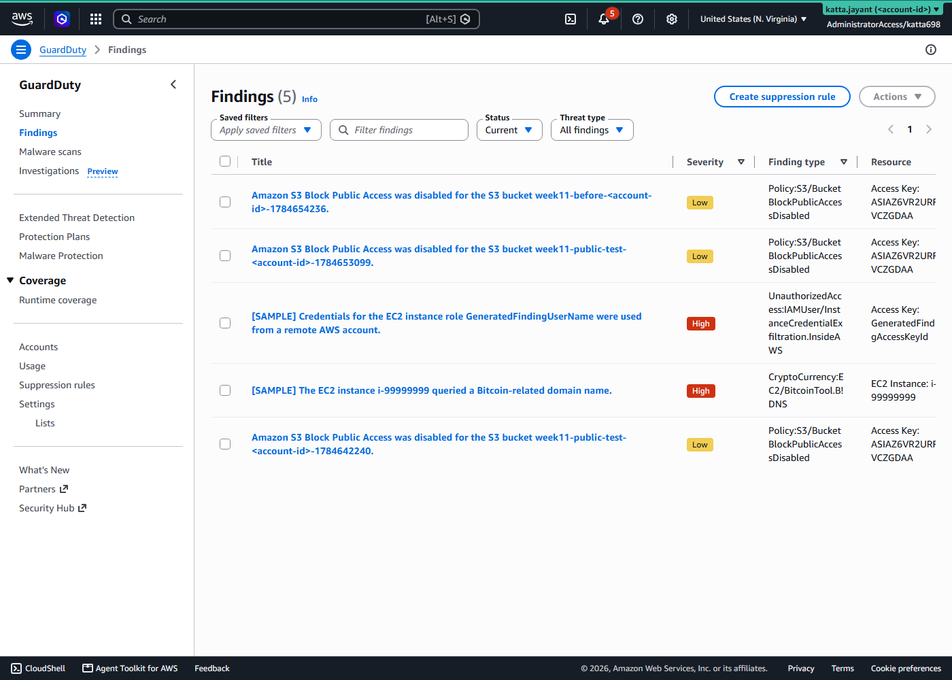Click the Security Hub external link icon
Viewport: 952px width, 680px height.
82,508
